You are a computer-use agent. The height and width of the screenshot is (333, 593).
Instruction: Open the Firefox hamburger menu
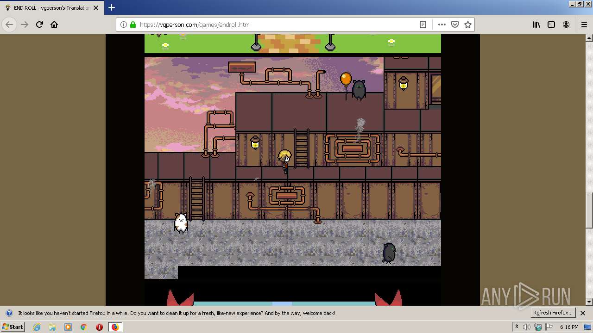tap(584, 25)
